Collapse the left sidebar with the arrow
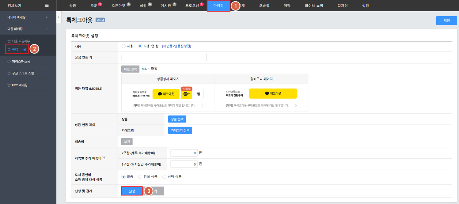Image resolution: width=459 pixels, height=204 pixels. pyautogui.click(x=59, y=17)
